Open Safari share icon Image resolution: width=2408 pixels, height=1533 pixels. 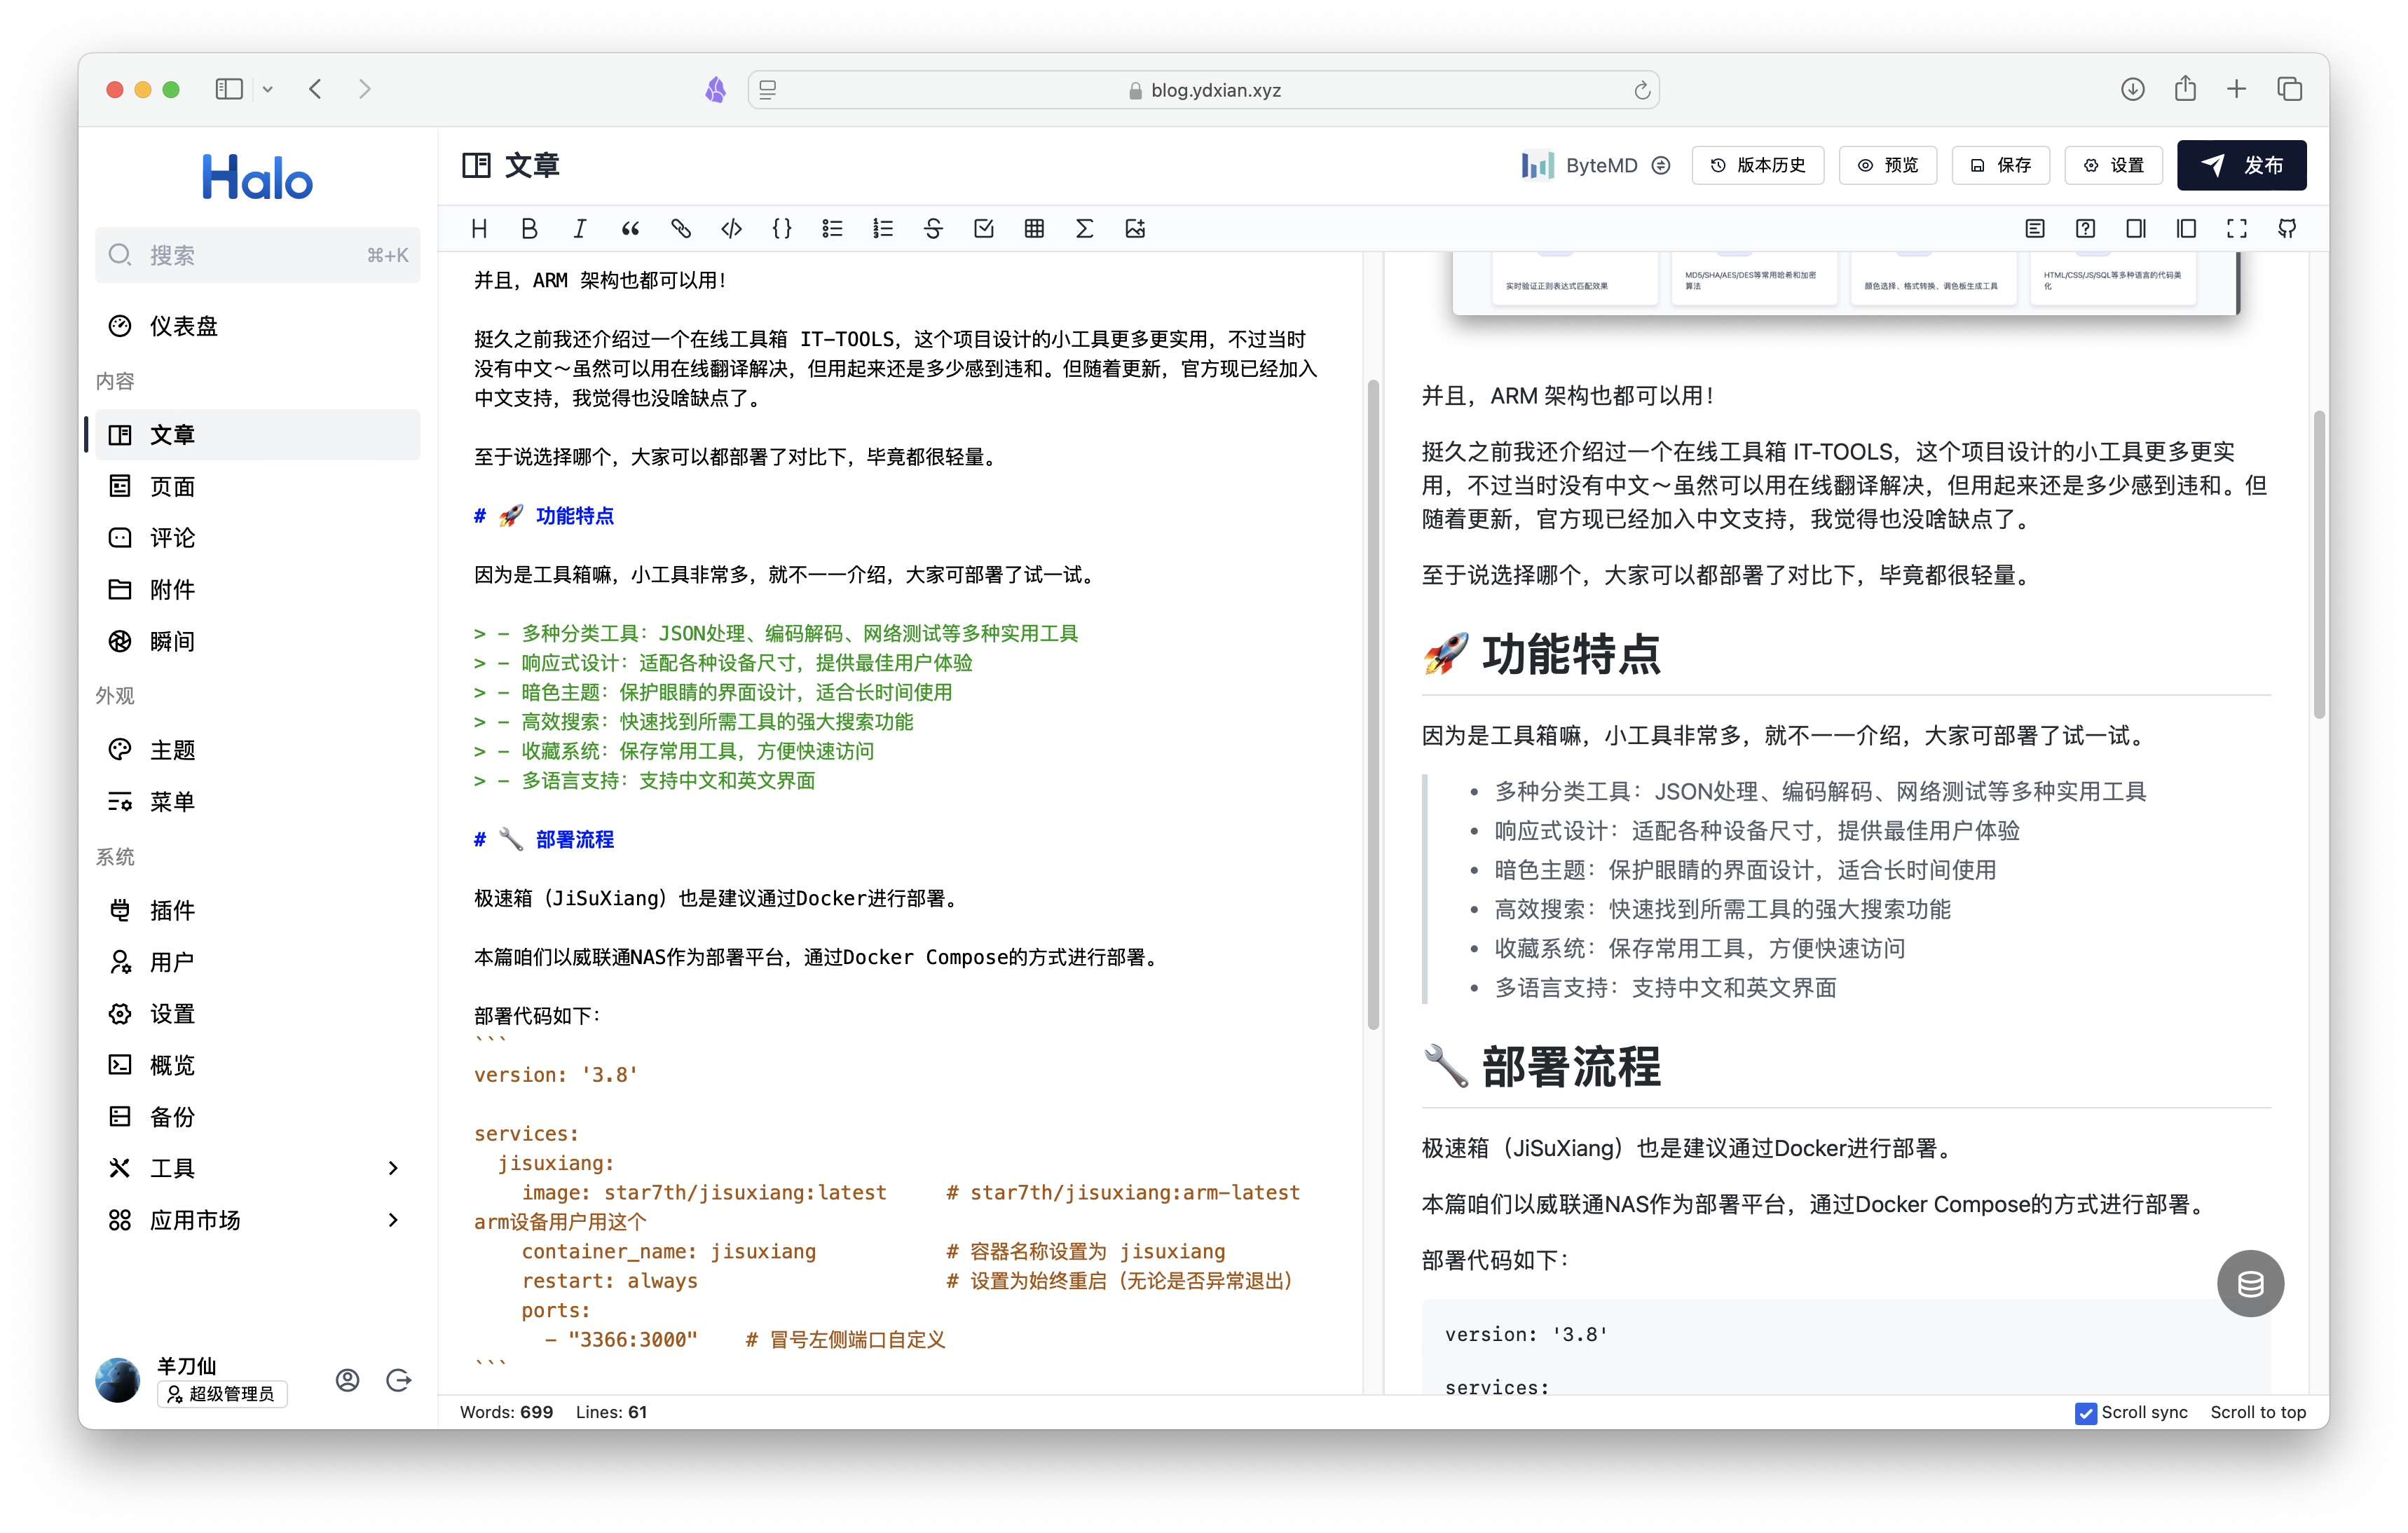pyautogui.click(x=2185, y=89)
